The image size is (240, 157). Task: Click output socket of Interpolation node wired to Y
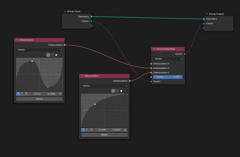coord(65,45)
